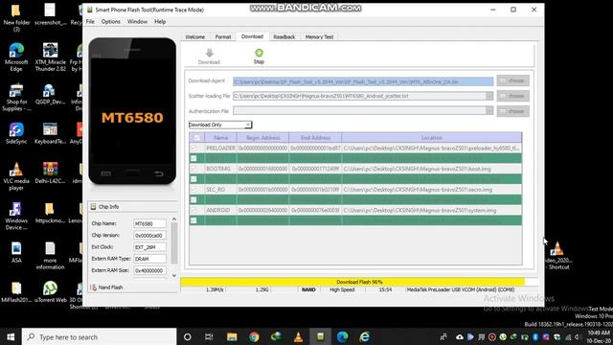Click the Chip Info panel scrollbar thumb
This screenshot has width=613, height=345.
pos(174,243)
